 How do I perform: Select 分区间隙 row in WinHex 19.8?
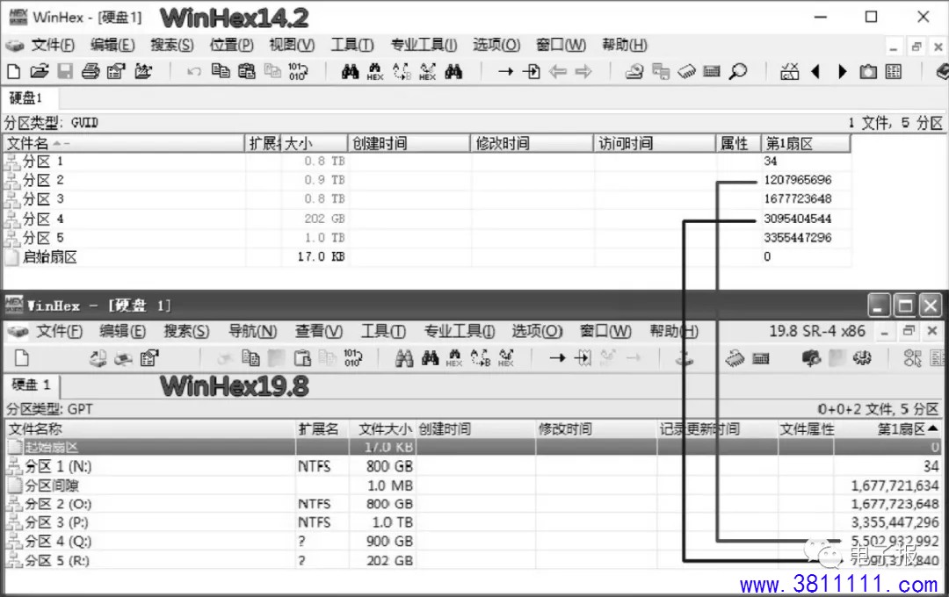[474, 486]
